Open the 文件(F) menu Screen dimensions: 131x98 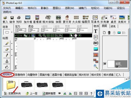click(x=7, y=8)
